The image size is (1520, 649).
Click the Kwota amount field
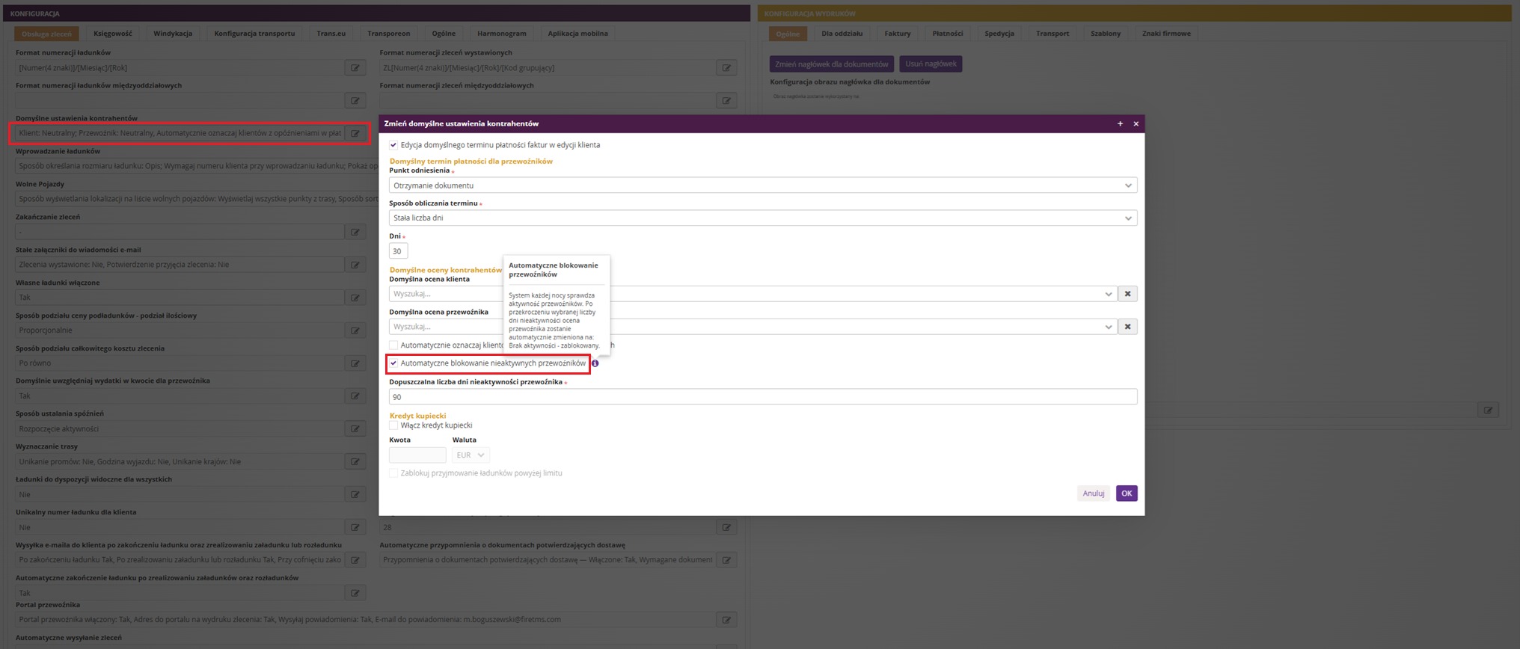point(417,455)
